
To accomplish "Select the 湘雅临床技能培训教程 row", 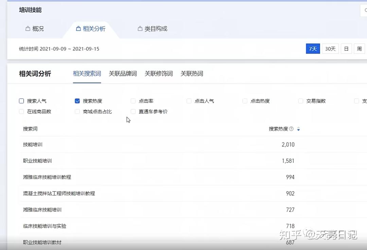I will pyautogui.click(x=193, y=177).
